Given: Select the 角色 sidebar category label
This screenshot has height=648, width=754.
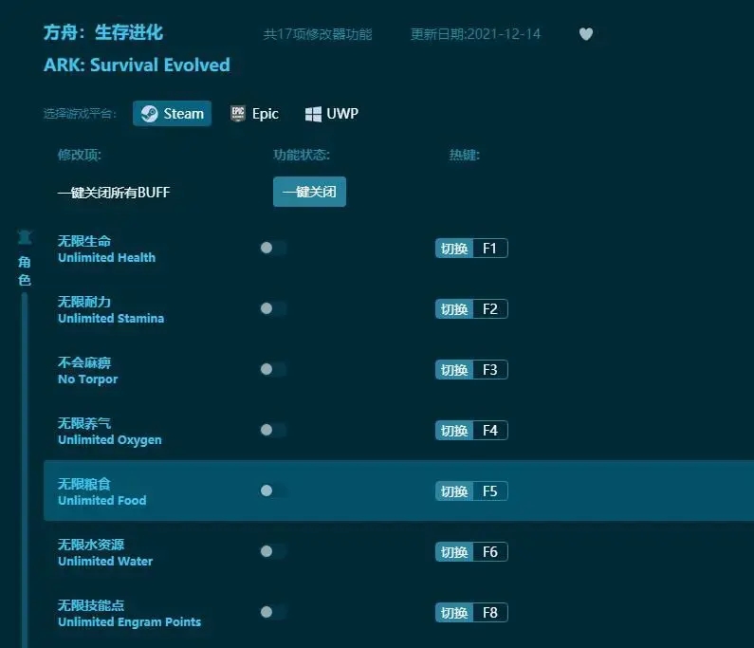Looking at the screenshot, I should click(25, 270).
